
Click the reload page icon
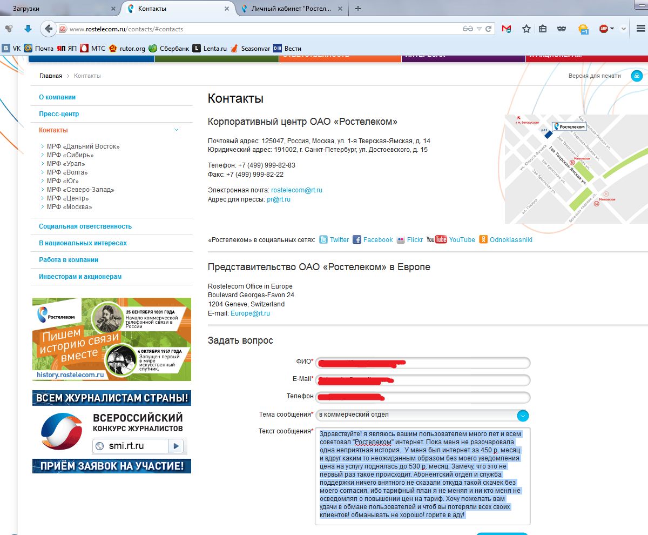(x=489, y=29)
